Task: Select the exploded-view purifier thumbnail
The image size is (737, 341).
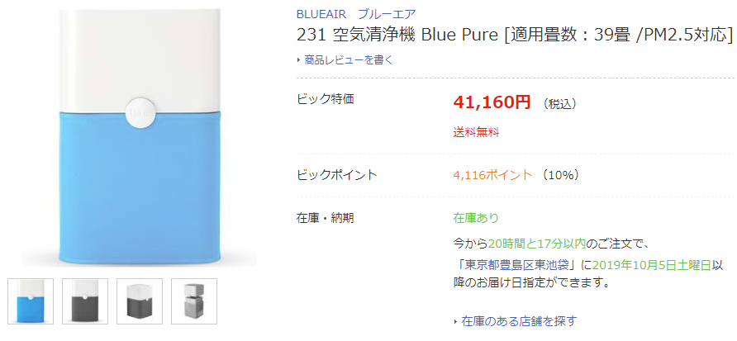Action: [194, 301]
